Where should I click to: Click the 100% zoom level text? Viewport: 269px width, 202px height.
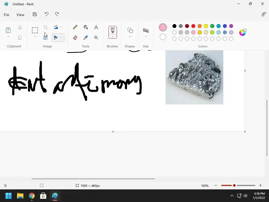pyautogui.click(x=205, y=185)
